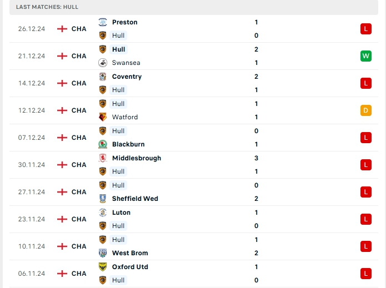Click the West Brom club crest icon
This screenshot has width=386, height=288.
point(103,253)
